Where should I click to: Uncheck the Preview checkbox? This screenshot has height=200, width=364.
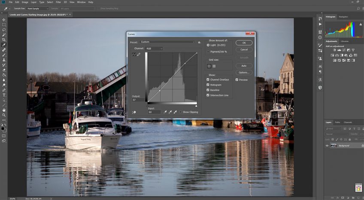[x=237, y=80]
